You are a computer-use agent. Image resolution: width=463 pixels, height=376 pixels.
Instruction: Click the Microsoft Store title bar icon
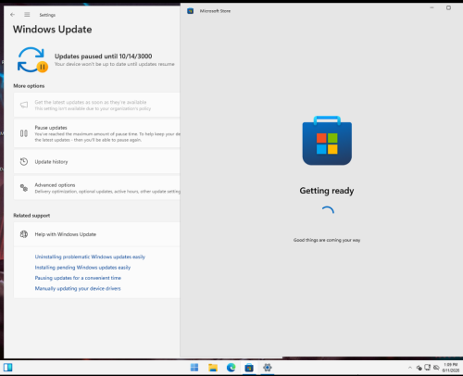(191, 11)
